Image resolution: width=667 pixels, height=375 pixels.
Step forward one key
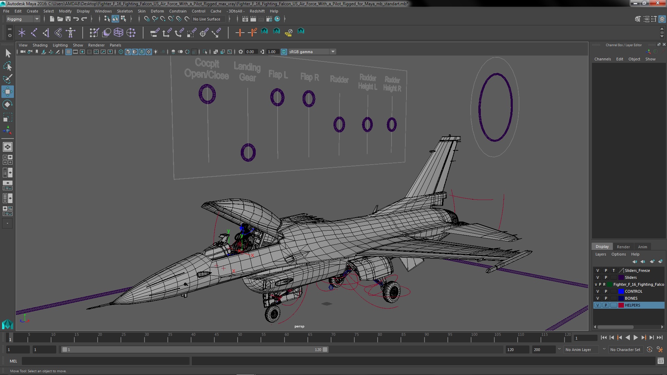(644, 337)
